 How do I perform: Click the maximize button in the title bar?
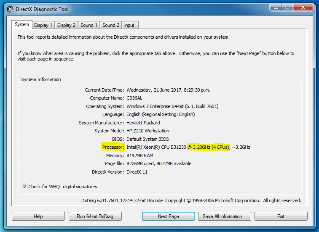[x=287, y=8]
